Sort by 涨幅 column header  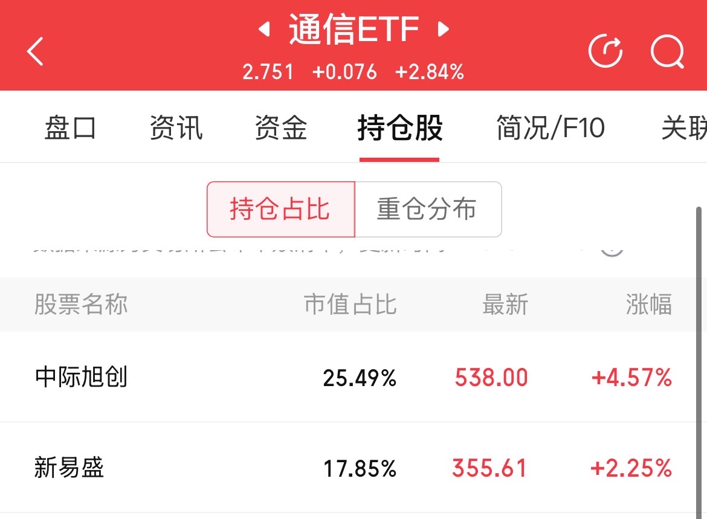coord(648,305)
